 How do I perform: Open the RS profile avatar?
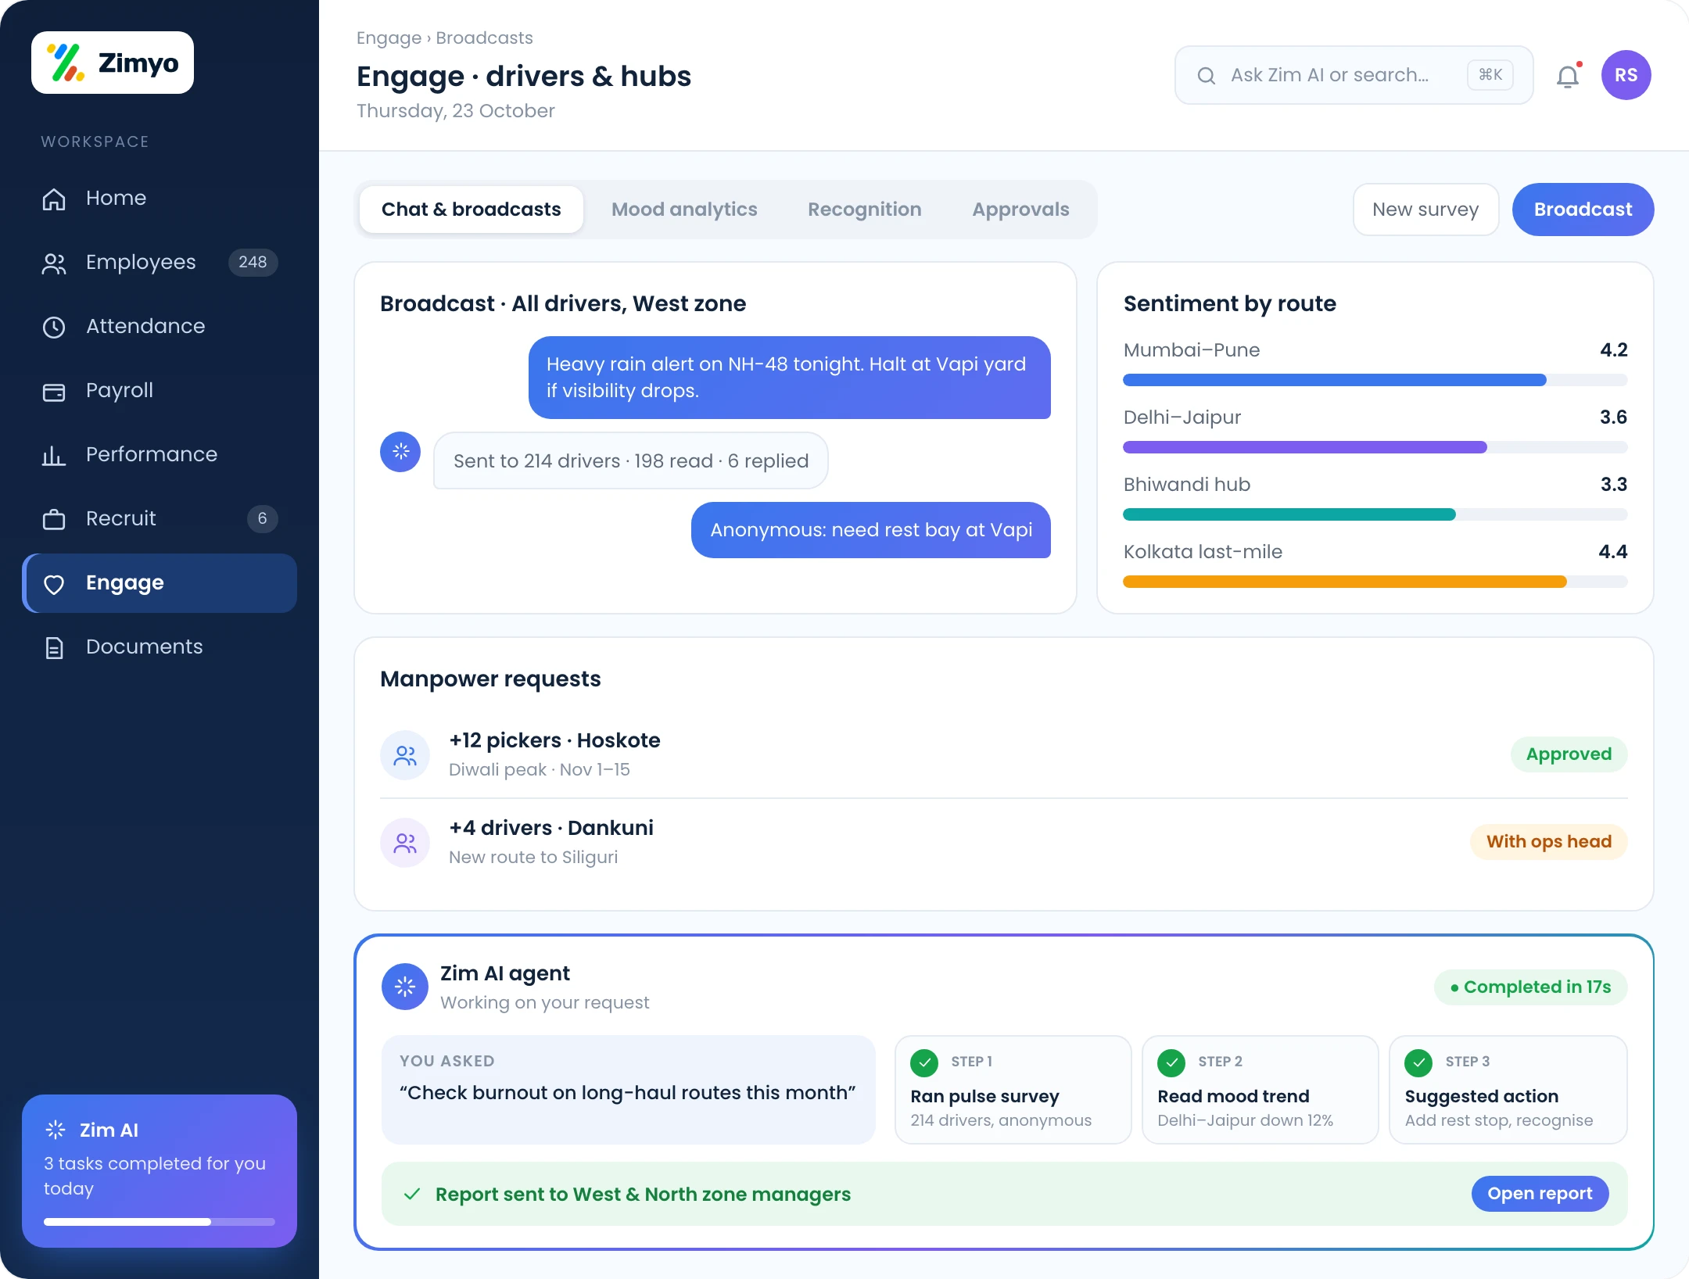coord(1626,75)
